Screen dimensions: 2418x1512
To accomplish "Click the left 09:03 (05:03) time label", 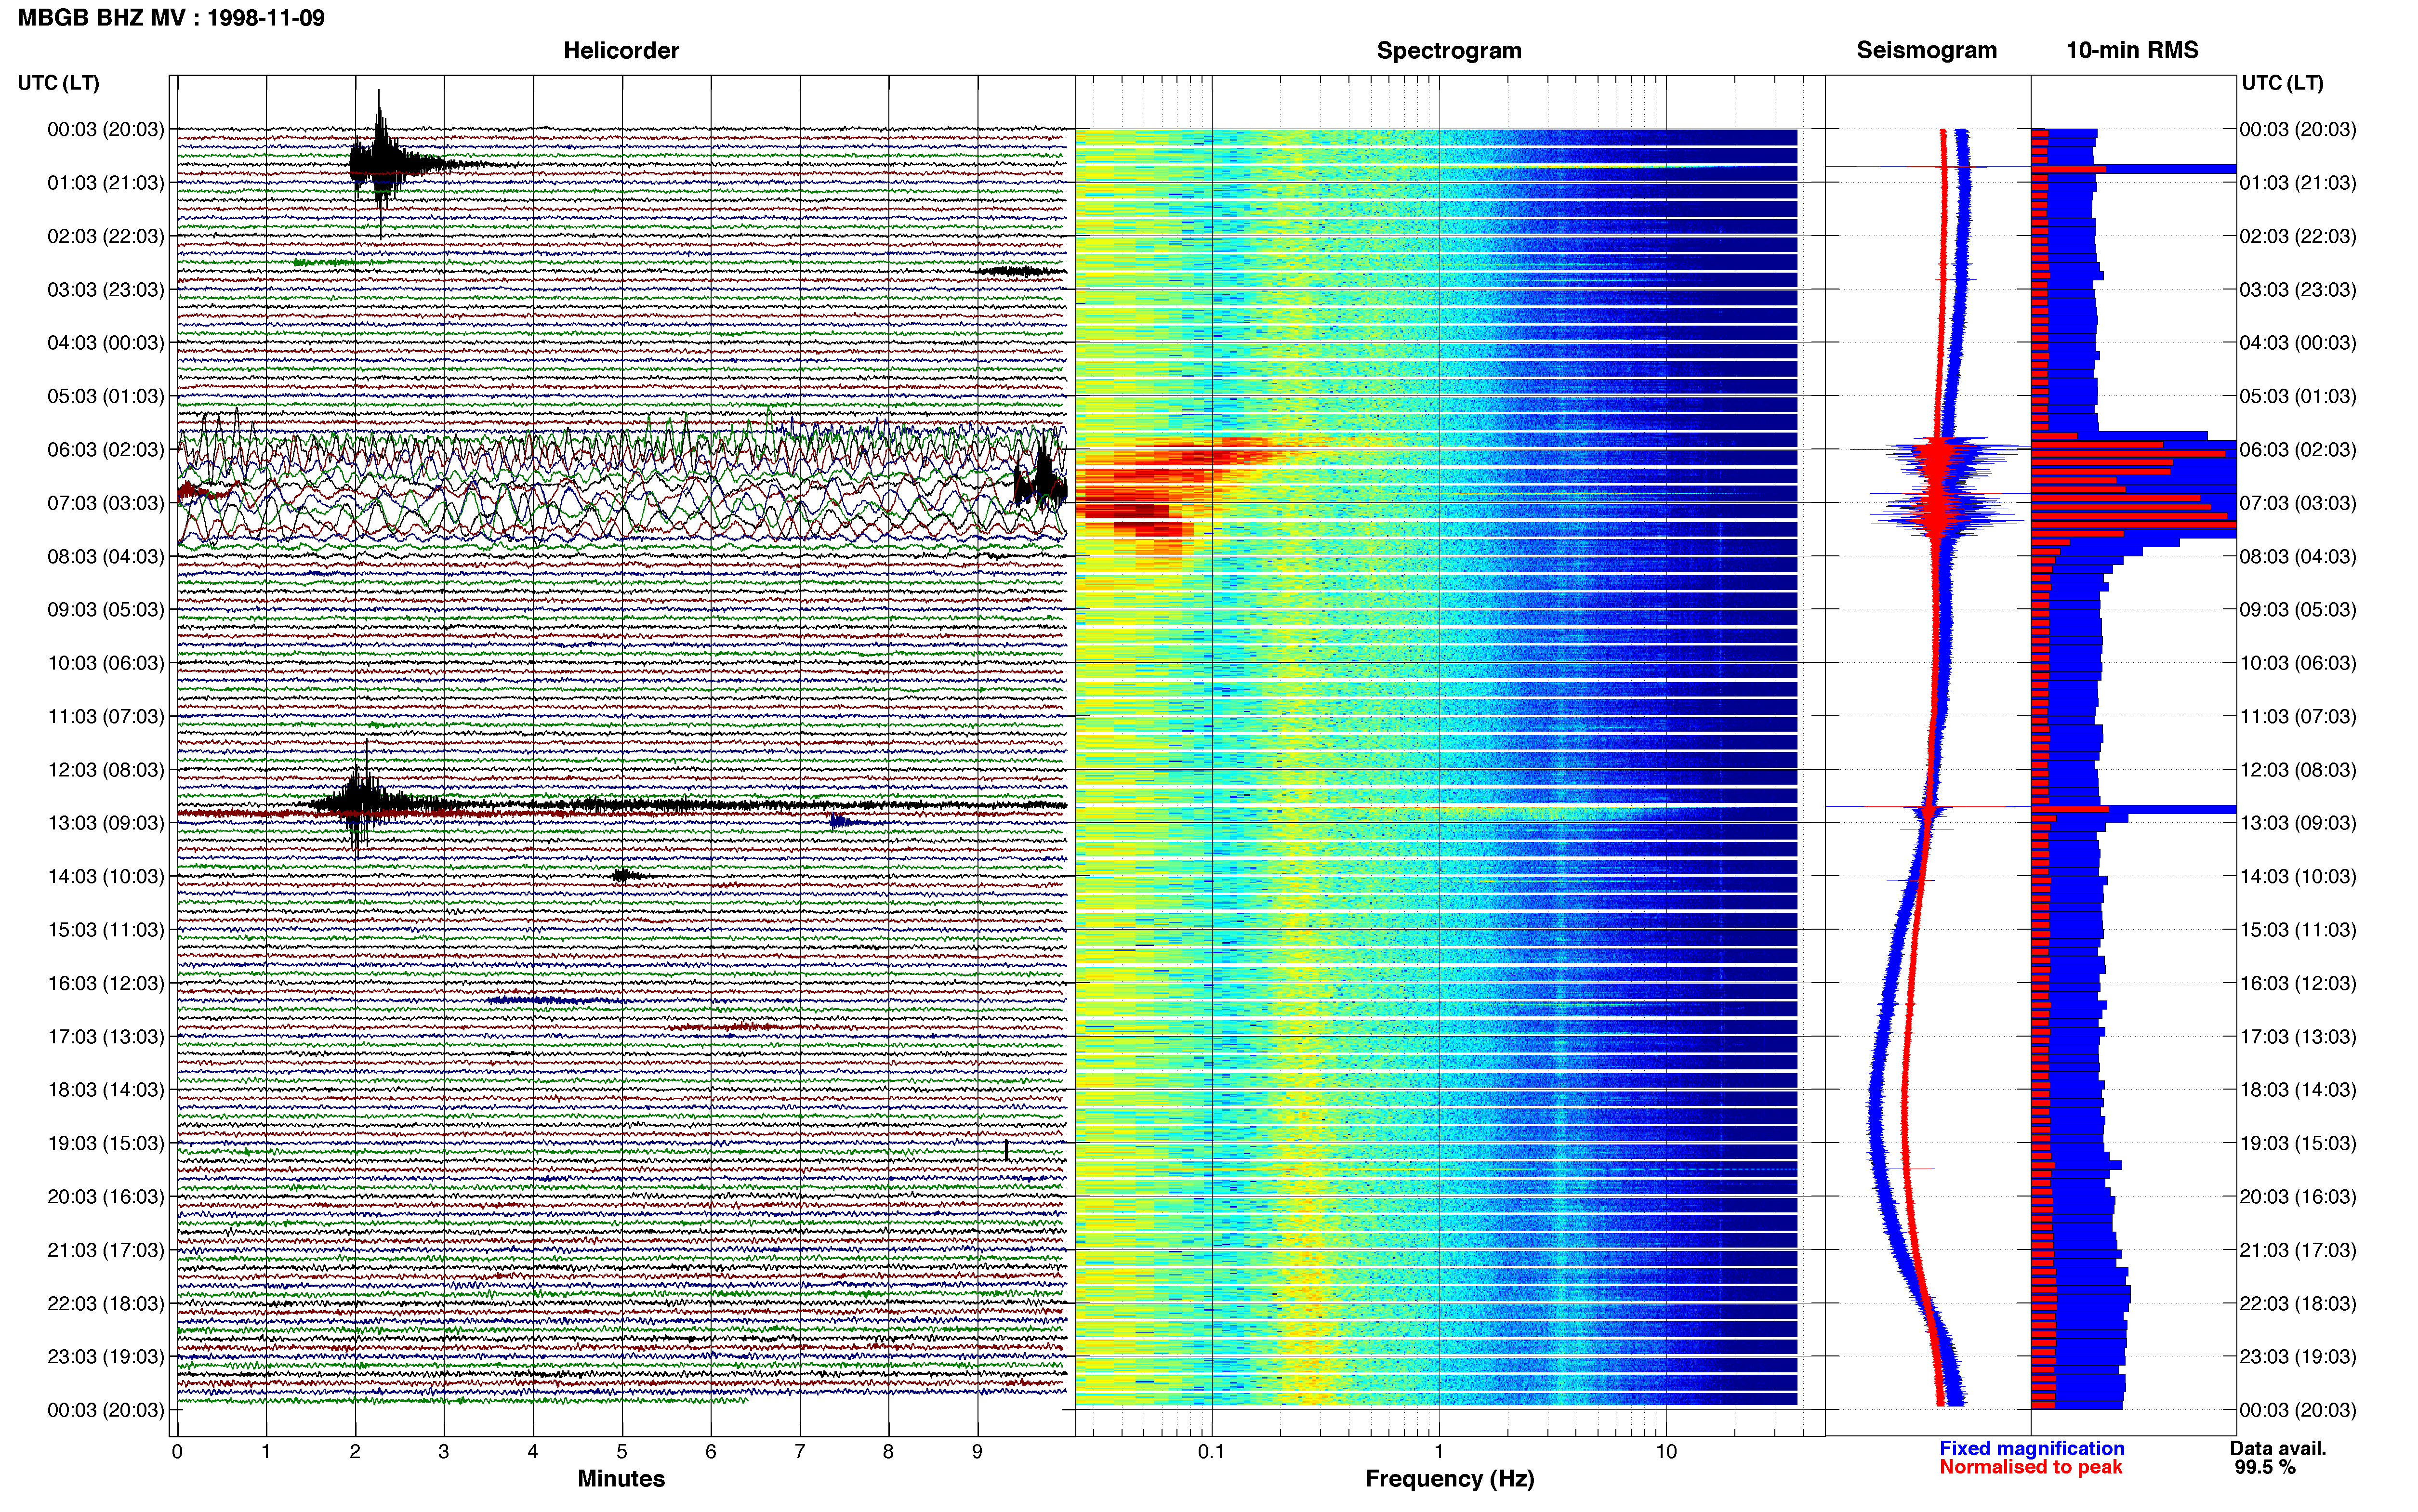I will click(106, 610).
